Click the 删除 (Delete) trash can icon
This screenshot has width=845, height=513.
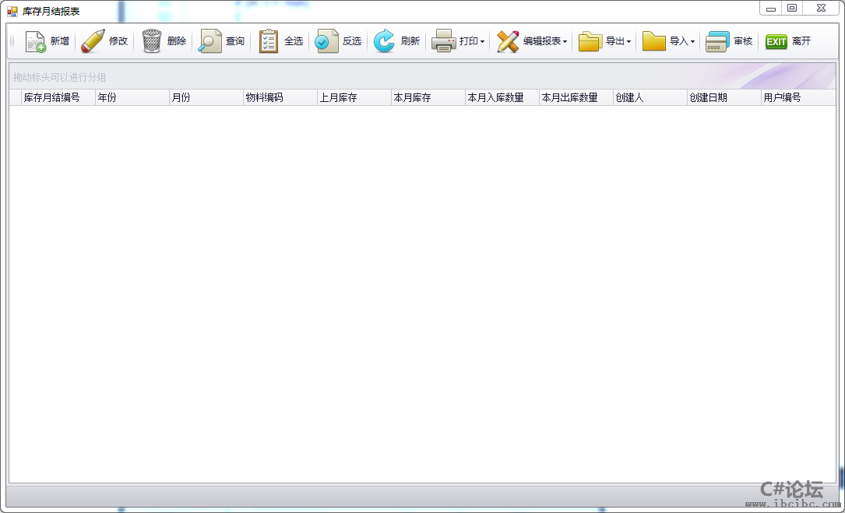point(152,41)
